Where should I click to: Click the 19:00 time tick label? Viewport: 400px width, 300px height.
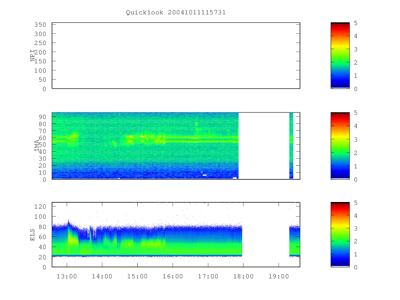279,276
